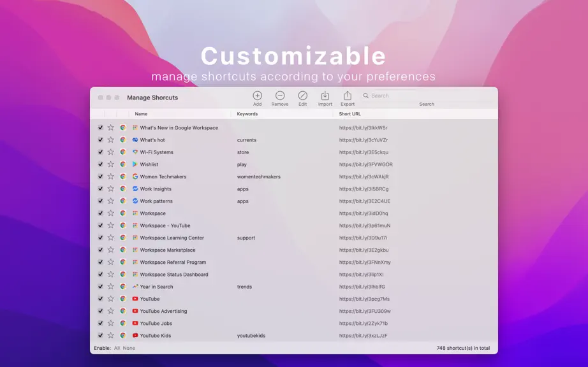
Task: Click the womentechmakers keyword cell
Action: 258,176
